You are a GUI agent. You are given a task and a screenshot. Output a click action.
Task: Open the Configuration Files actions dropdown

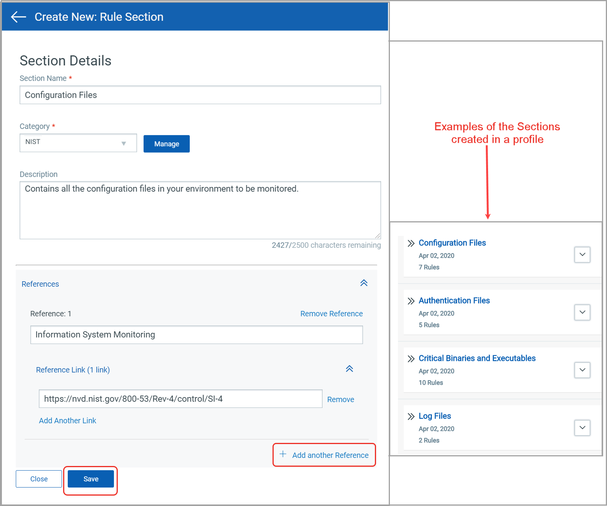582,254
